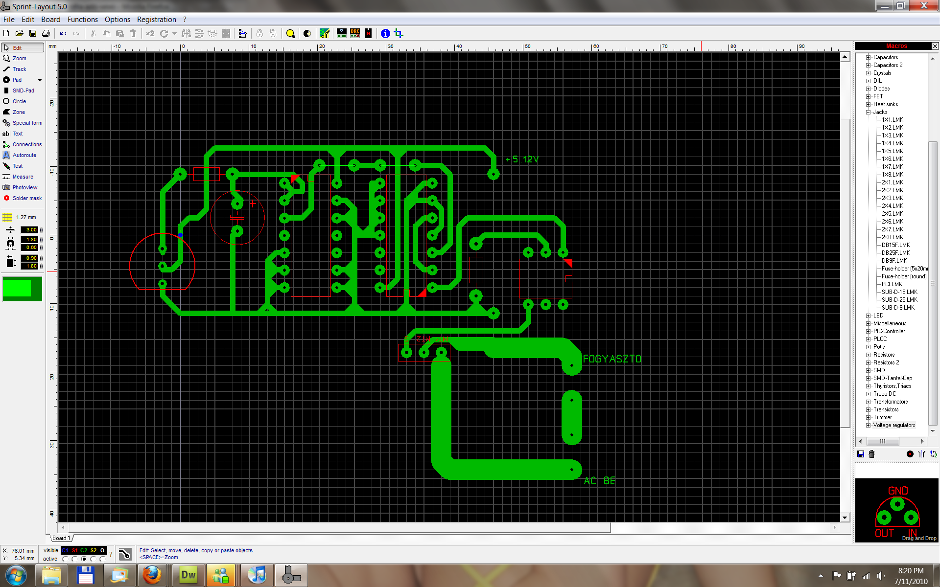Click the blue info toolbar icon
Screen dimensions: 940x587
click(385, 33)
